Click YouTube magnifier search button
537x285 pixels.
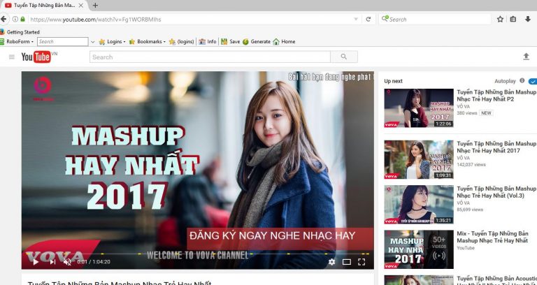(344, 57)
